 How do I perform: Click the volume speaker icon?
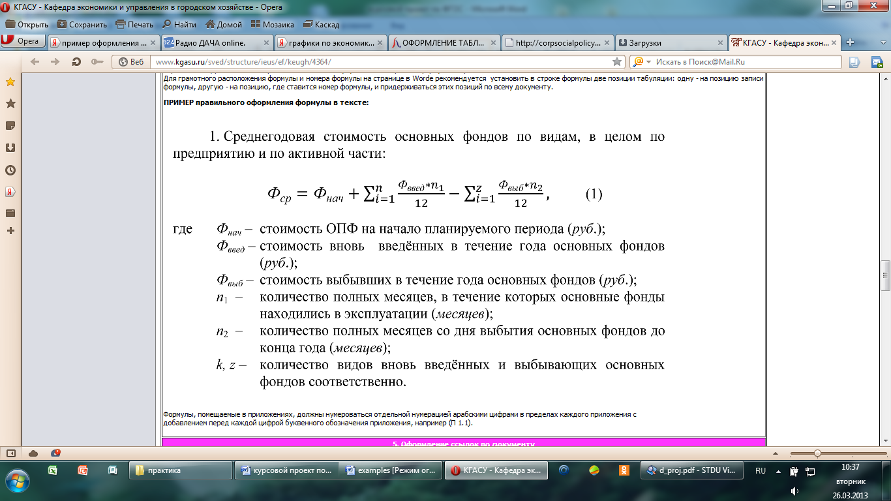(794, 491)
